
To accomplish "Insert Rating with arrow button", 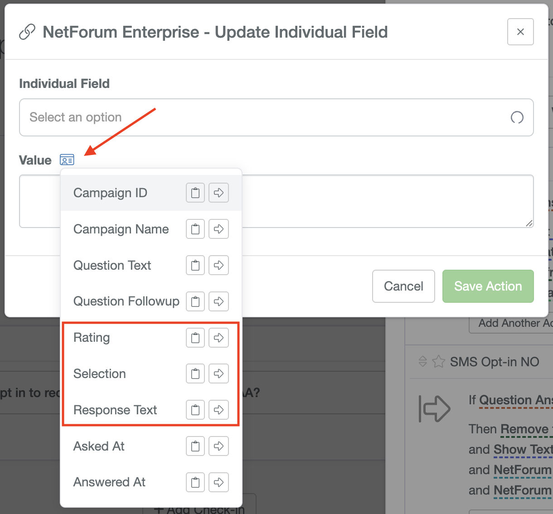I will pos(218,338).
